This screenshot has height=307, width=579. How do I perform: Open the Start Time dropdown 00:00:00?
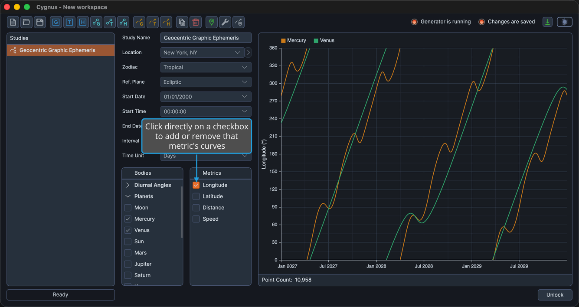[206, 111]
